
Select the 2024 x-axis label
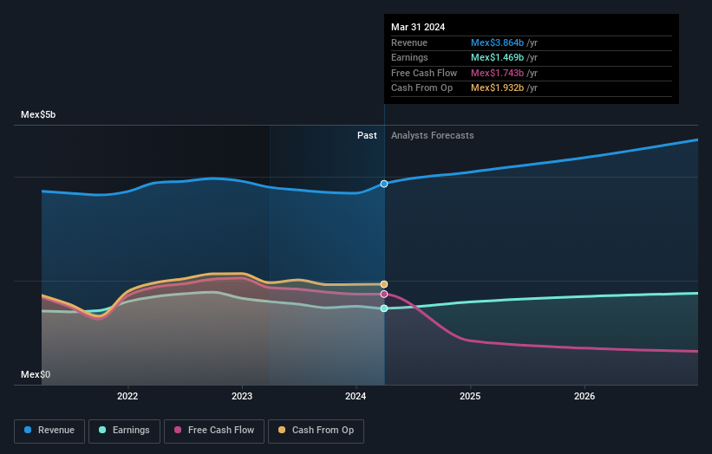[x=356, y=396]
